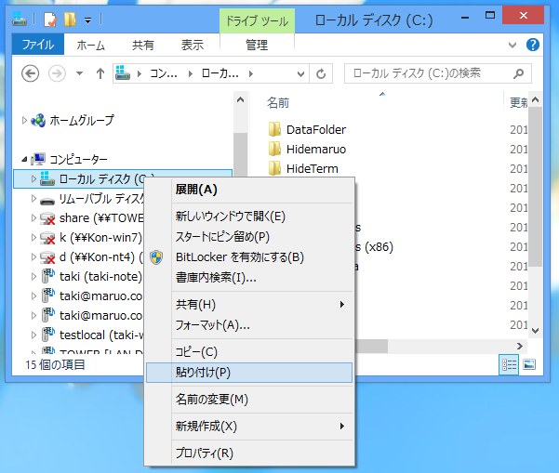This screenshot has width=559, height=473.
Task: Select the HideTerm folder
Action: 313,169
